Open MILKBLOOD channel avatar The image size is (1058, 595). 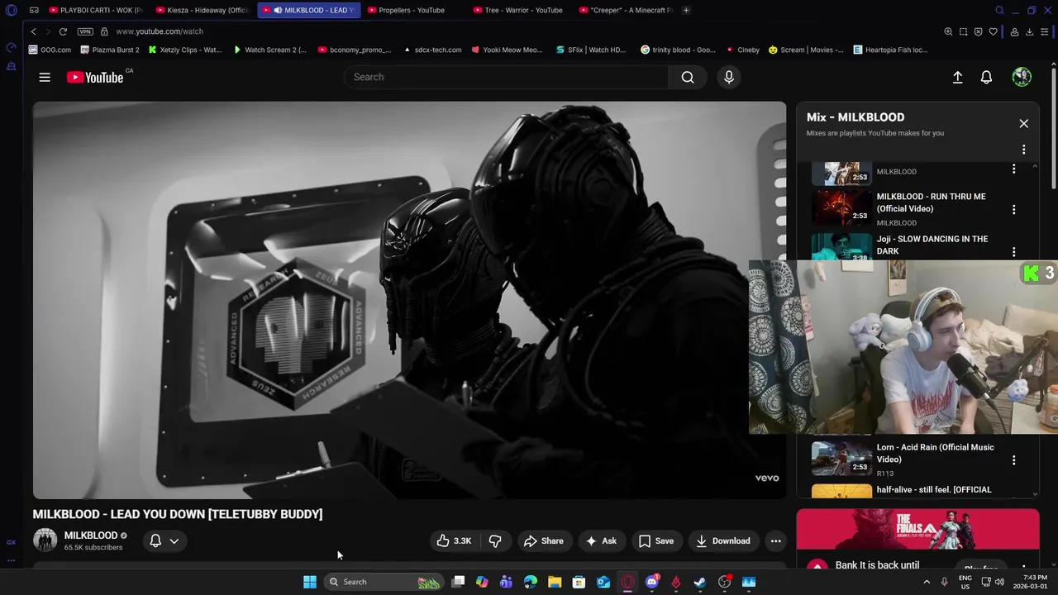(45, 540)
